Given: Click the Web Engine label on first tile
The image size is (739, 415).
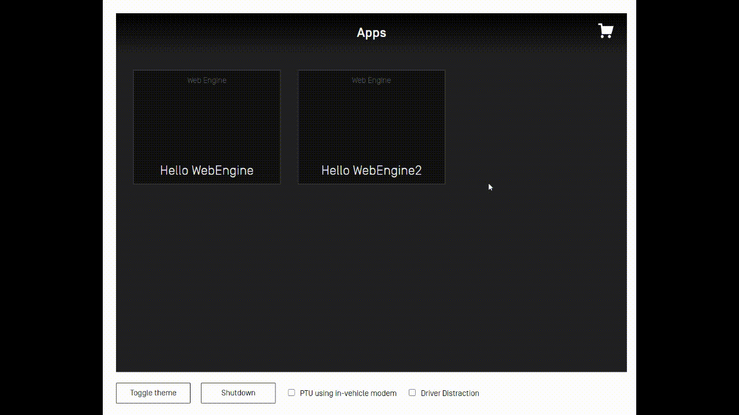Looking at the screenshot, I should [206, 80].
